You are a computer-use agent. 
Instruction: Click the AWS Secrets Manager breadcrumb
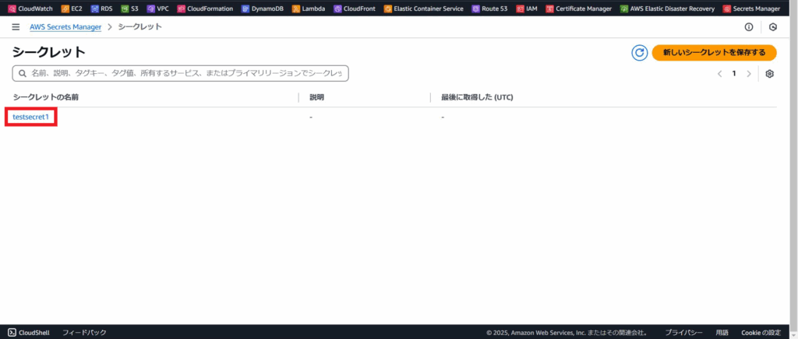point(65,27)
